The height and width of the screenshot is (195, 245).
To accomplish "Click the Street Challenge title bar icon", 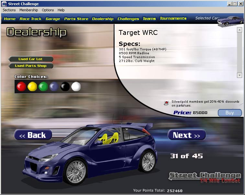I will pyautogui.click(x=4, y=4).
